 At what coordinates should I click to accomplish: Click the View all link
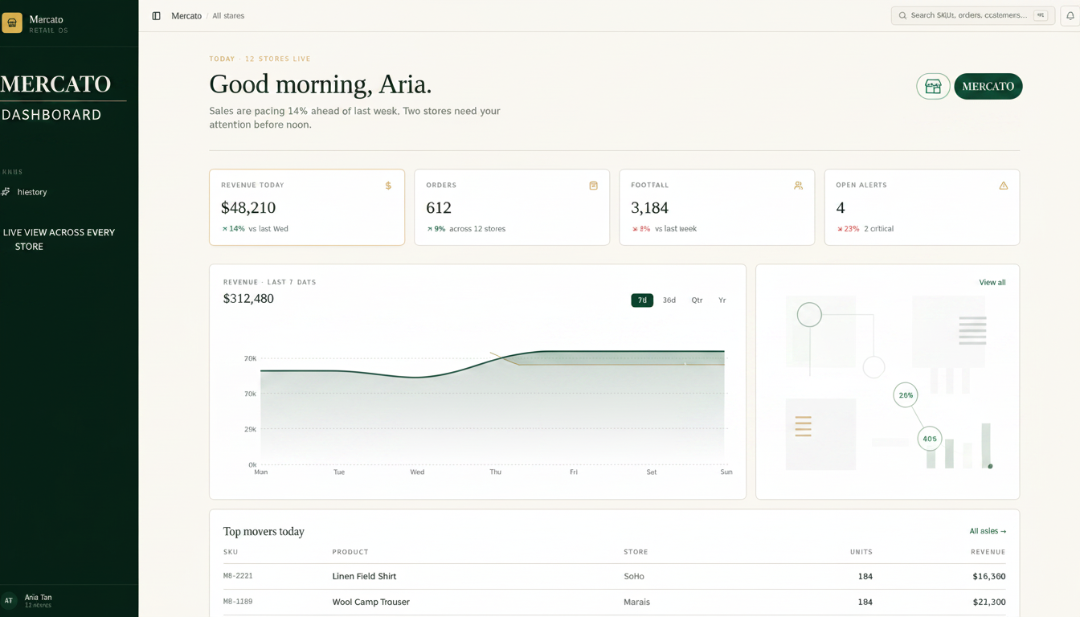coord(992,283)
